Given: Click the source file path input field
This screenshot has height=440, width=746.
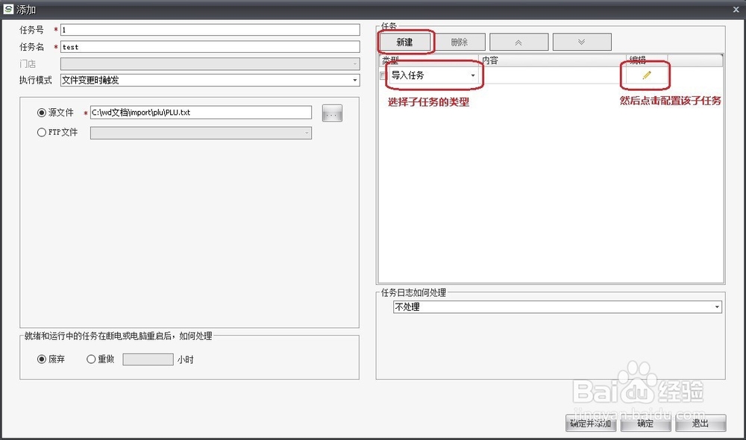Looking at the screenshot, I should (201, 113).
